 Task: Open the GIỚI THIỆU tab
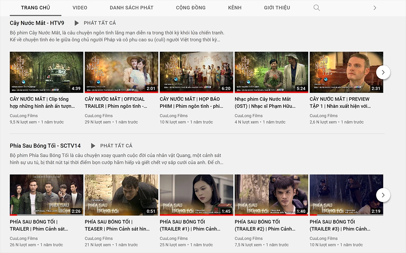point(277,8)
